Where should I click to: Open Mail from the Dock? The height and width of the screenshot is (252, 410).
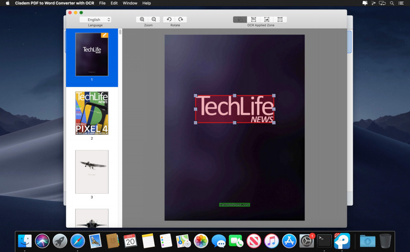[x=95, y=241]
